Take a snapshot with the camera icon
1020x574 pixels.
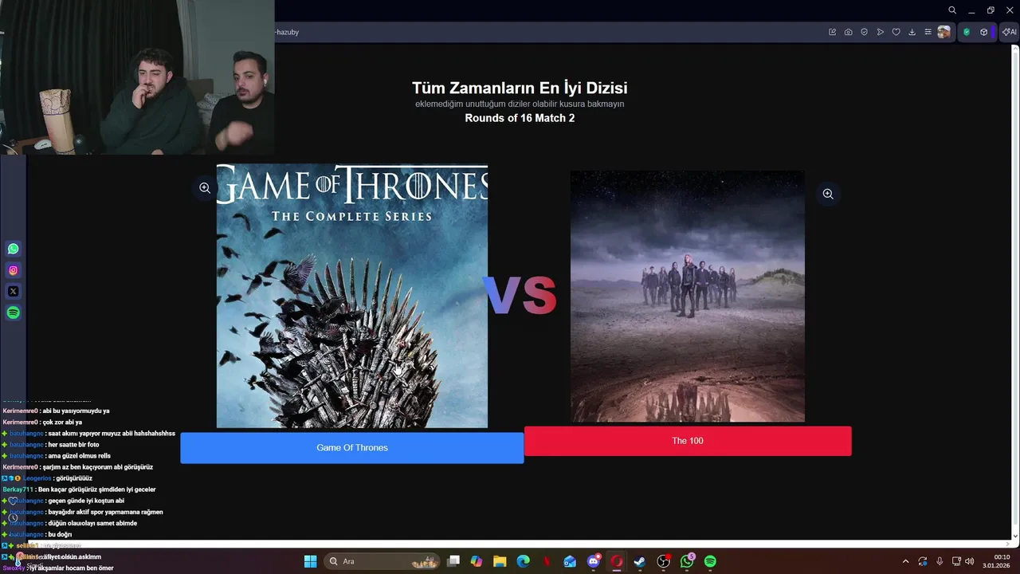[849, 32]
